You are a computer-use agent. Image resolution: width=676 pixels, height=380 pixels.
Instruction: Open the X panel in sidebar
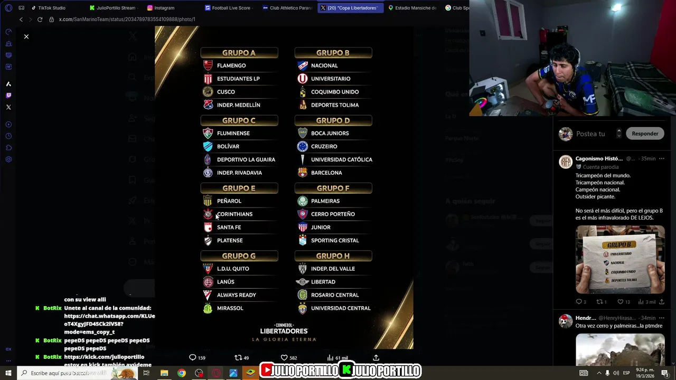click(8, 107)
